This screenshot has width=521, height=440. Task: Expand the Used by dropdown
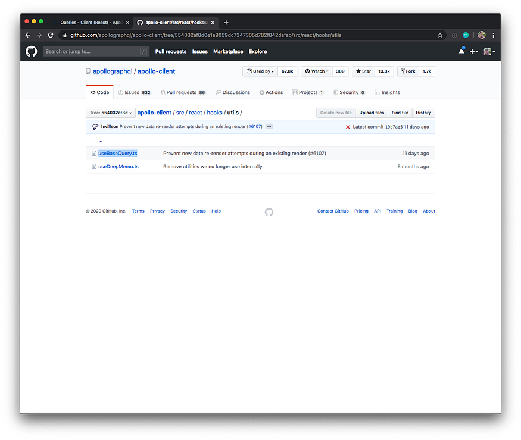[260, 71]
